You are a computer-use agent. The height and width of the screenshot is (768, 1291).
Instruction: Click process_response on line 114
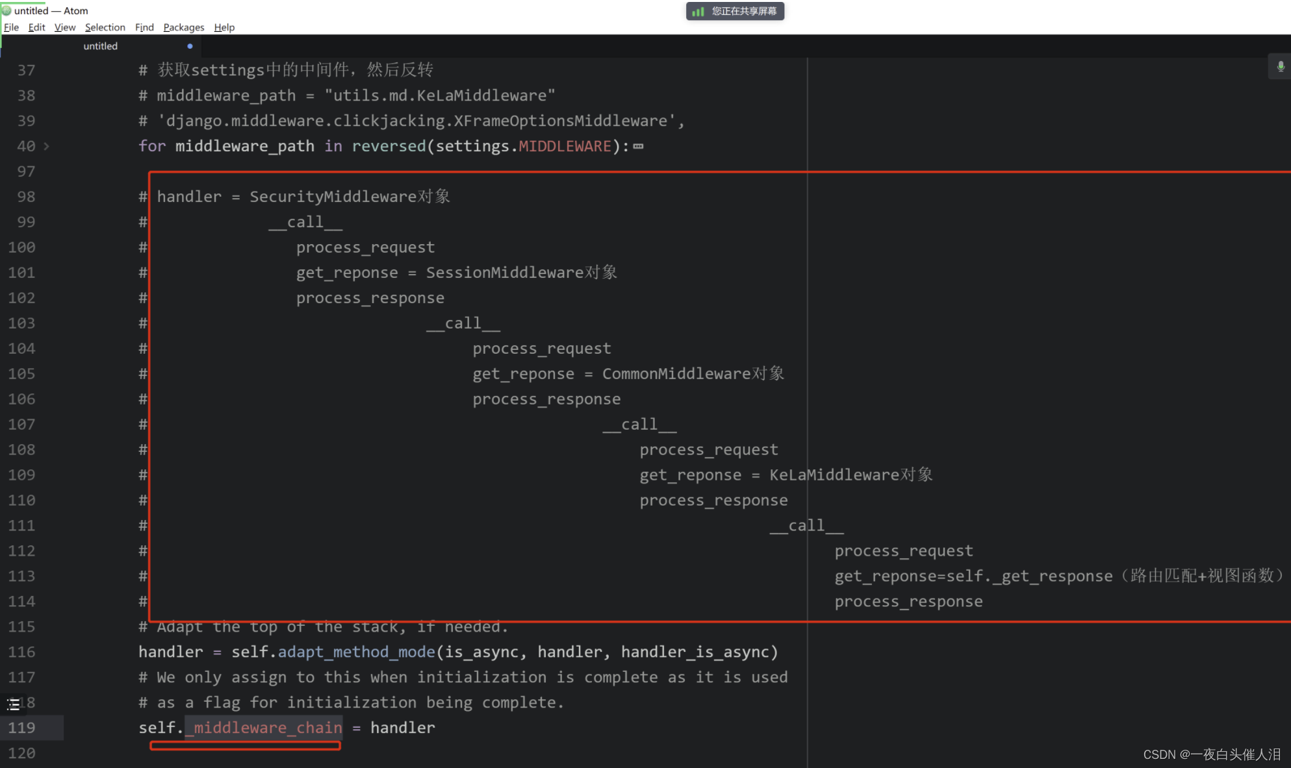coord(908,602)
